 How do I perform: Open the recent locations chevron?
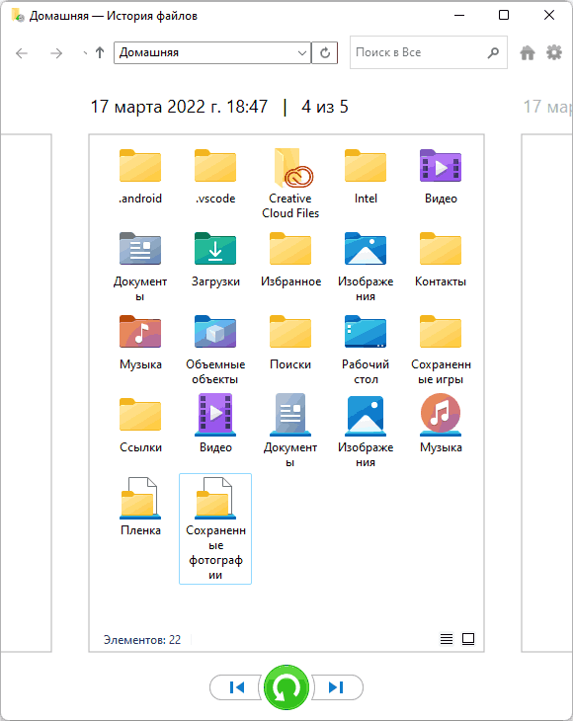pyautogui.click(x=85, y=53)
